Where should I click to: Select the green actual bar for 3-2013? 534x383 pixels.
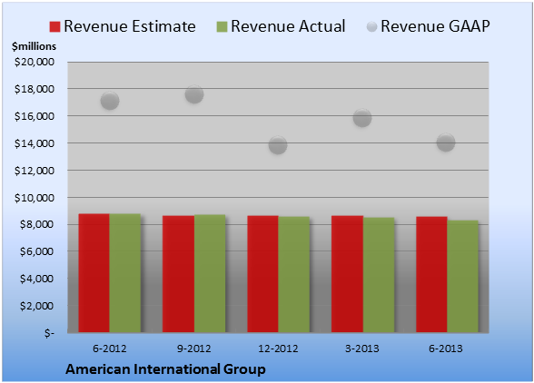[379, 275]
